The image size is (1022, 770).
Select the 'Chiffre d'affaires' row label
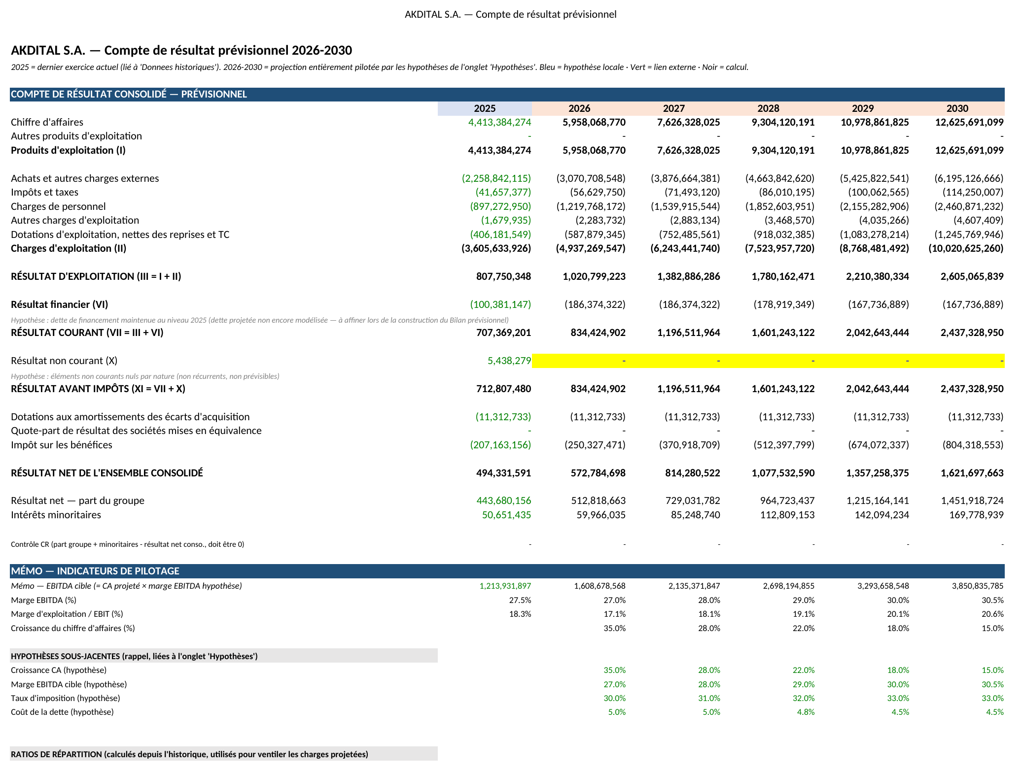(47, 122)
